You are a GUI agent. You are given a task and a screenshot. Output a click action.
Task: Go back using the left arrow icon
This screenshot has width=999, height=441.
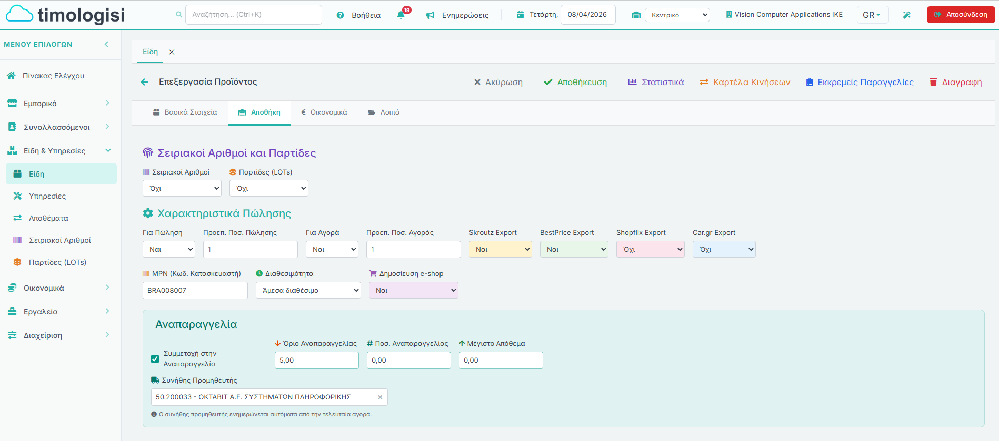pyautogui.click(x=144, y=82)
